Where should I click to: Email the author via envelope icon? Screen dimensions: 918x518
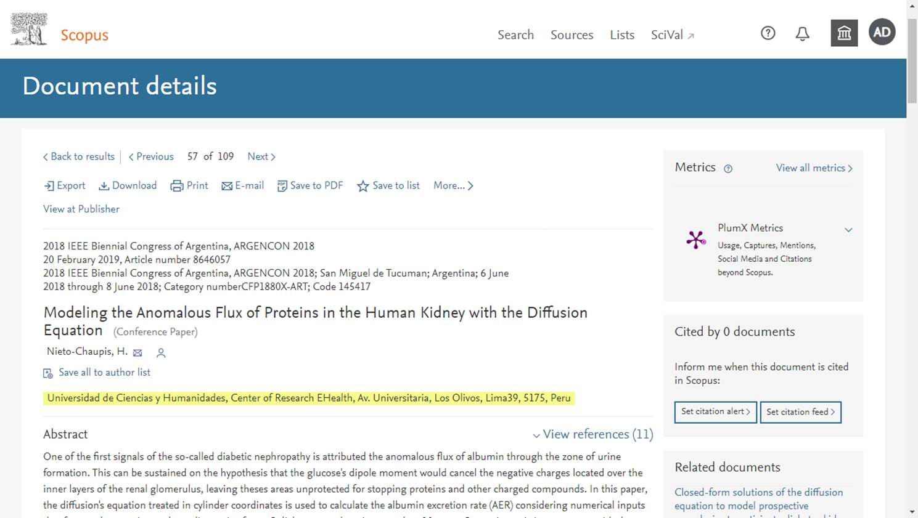point(137,353)
